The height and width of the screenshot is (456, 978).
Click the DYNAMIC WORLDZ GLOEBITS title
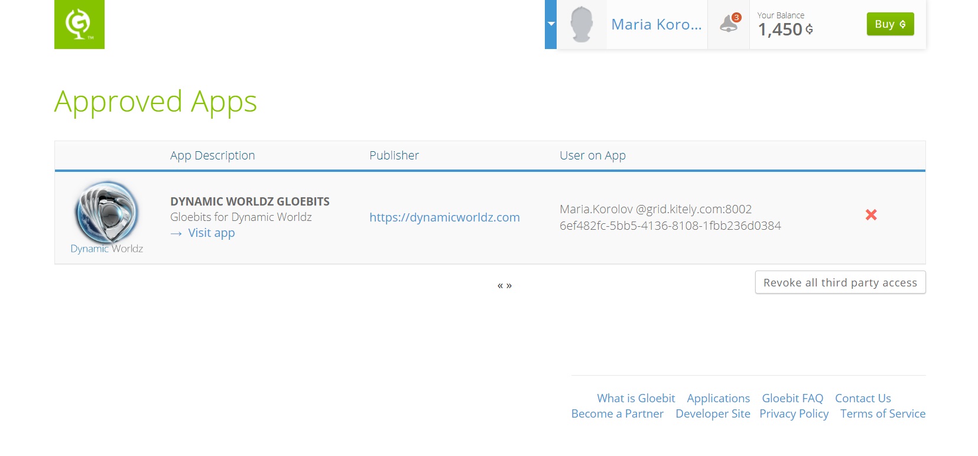pyautogui.click(x=250, y=201)
